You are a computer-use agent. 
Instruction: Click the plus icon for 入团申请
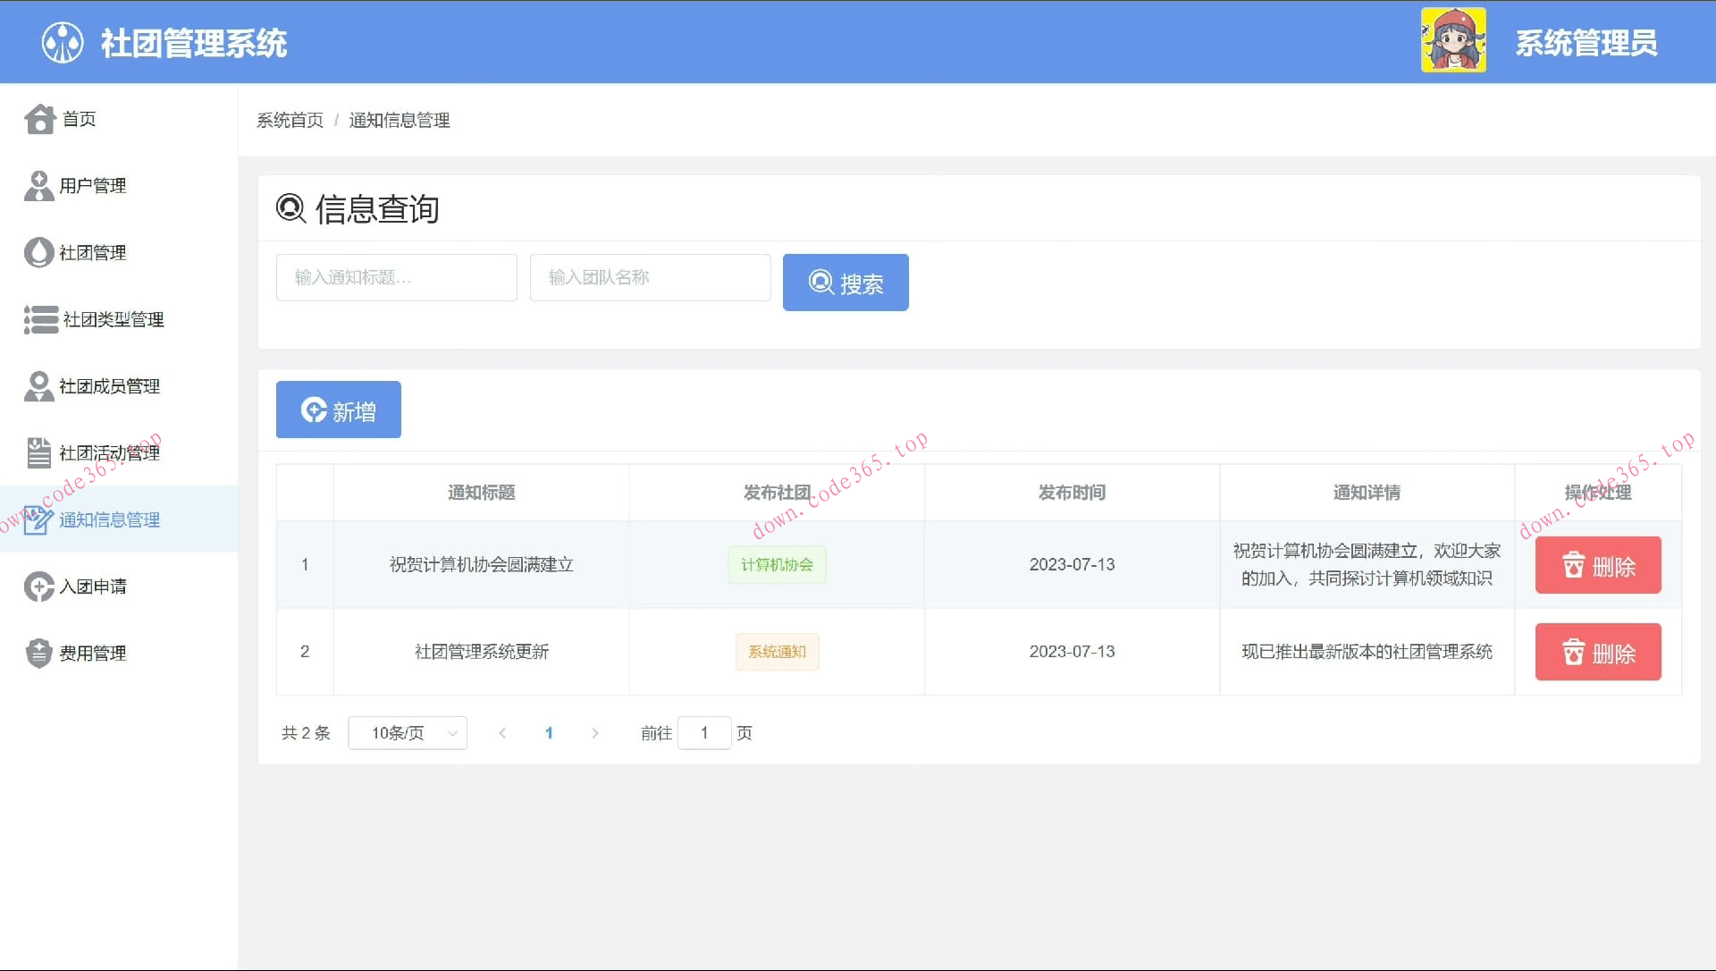click(x=38, y=587)
